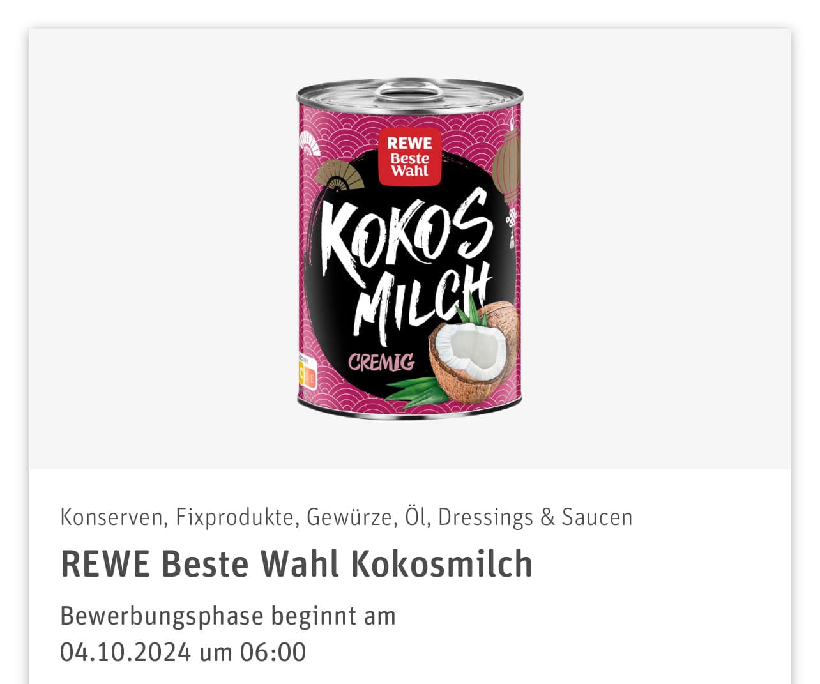Screen dimensions: 820x684
Task: Click the word Saucen in the category line
Action: [x=597, y=517]
